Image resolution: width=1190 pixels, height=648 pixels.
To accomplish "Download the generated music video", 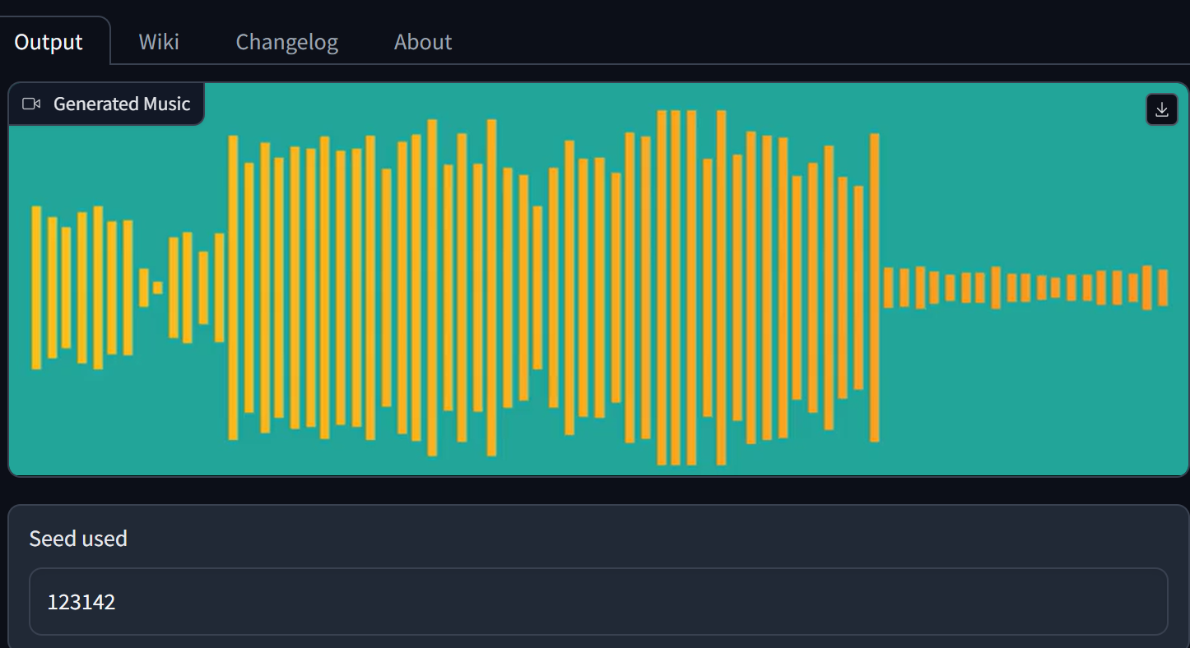I will coord(1161,109).
